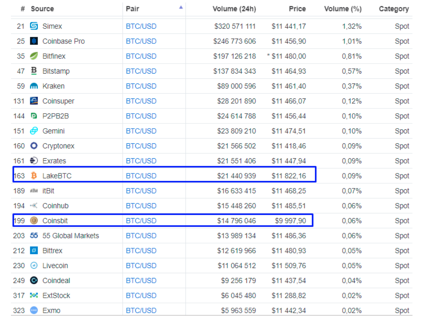Open BTC/USD pair link for Coinsbit
The image size is (421, 316).
[x=141, y=221]
